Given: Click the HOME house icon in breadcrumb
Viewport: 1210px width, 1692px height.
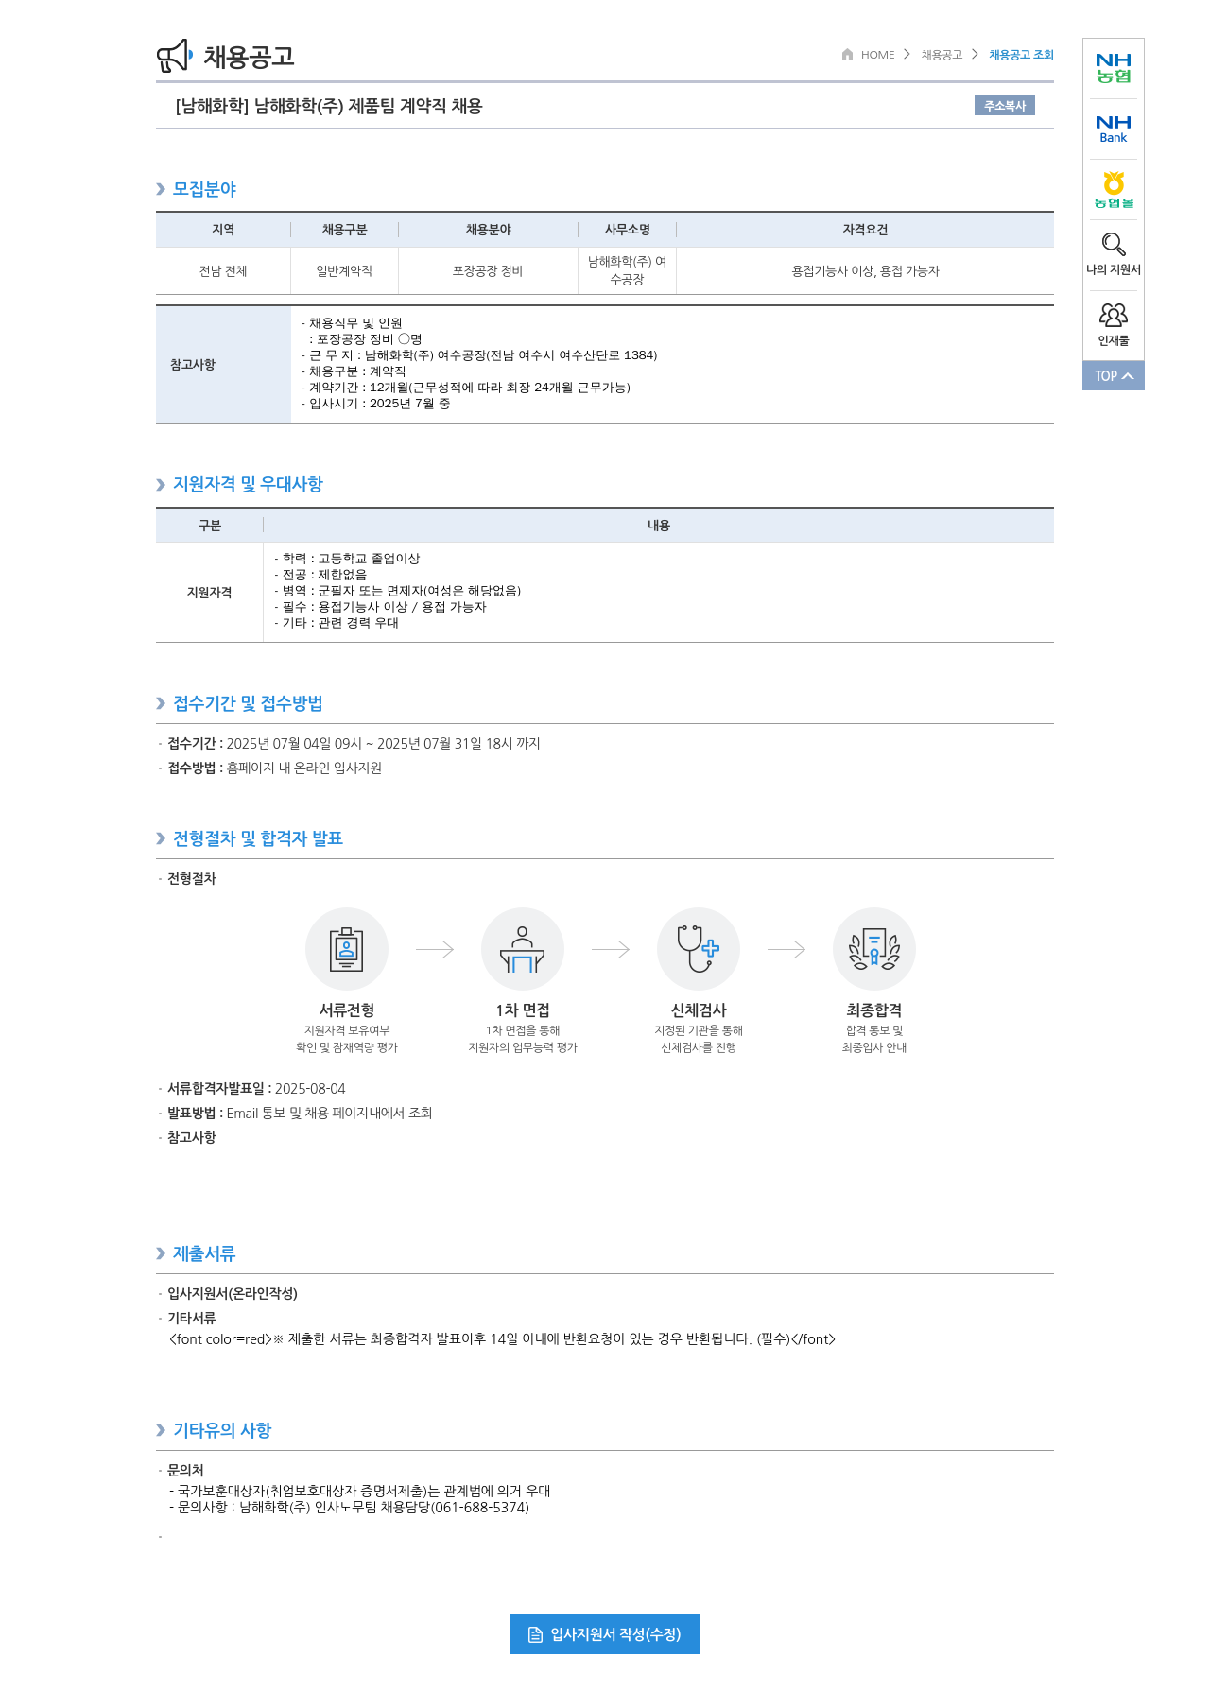Looking at the screenshot, I should 847,54.
